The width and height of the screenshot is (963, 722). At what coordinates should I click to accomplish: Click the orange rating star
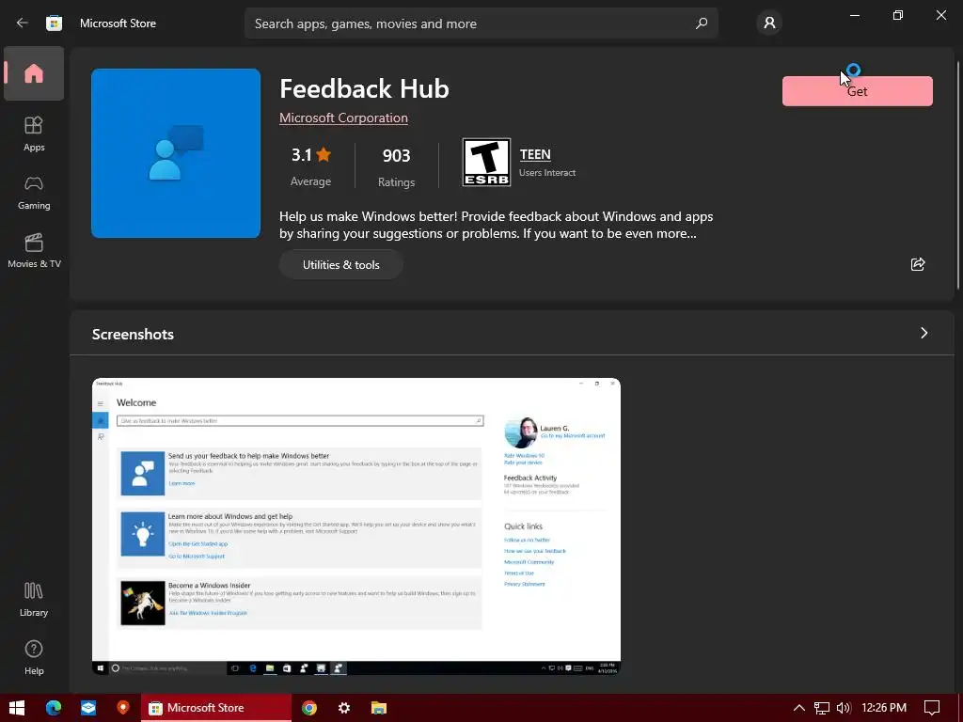324,154
